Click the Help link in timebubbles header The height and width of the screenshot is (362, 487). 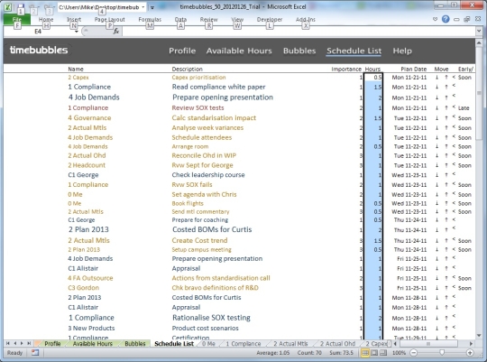pyautogui.click(x=402, y=51)
